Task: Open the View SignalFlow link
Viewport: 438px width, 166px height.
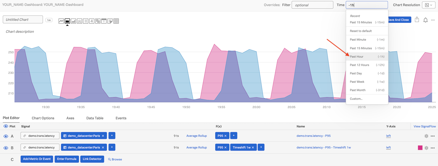Action: coord(425,126)
